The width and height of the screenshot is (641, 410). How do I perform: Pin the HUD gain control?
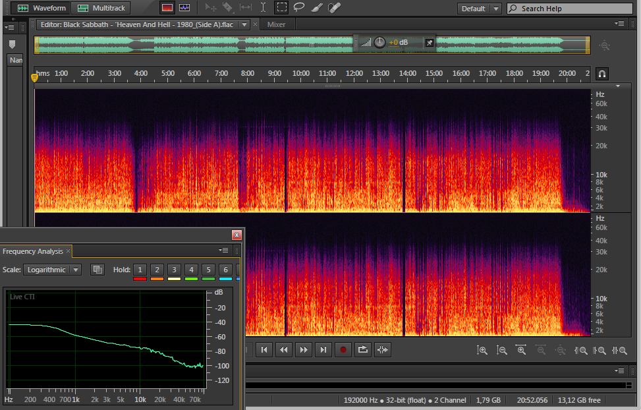click(x=430, y=43)
